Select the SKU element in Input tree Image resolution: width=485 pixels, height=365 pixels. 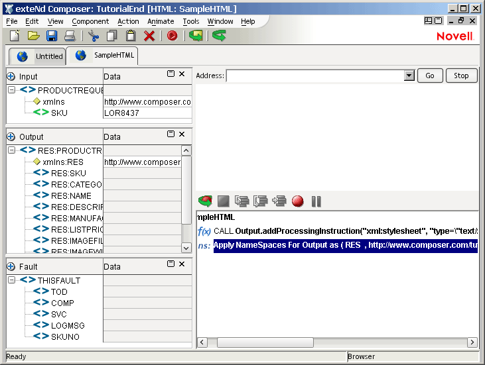click(59, 113)
